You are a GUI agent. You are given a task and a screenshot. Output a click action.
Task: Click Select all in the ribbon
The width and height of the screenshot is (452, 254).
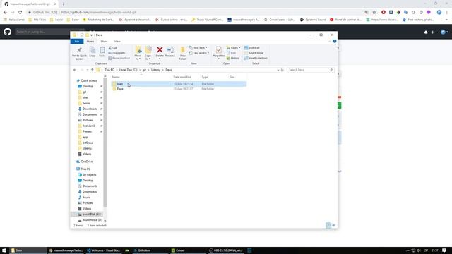252,48
